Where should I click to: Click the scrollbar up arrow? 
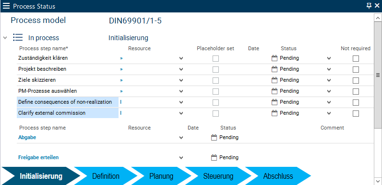pyautogui.click(x=378, y=18)
